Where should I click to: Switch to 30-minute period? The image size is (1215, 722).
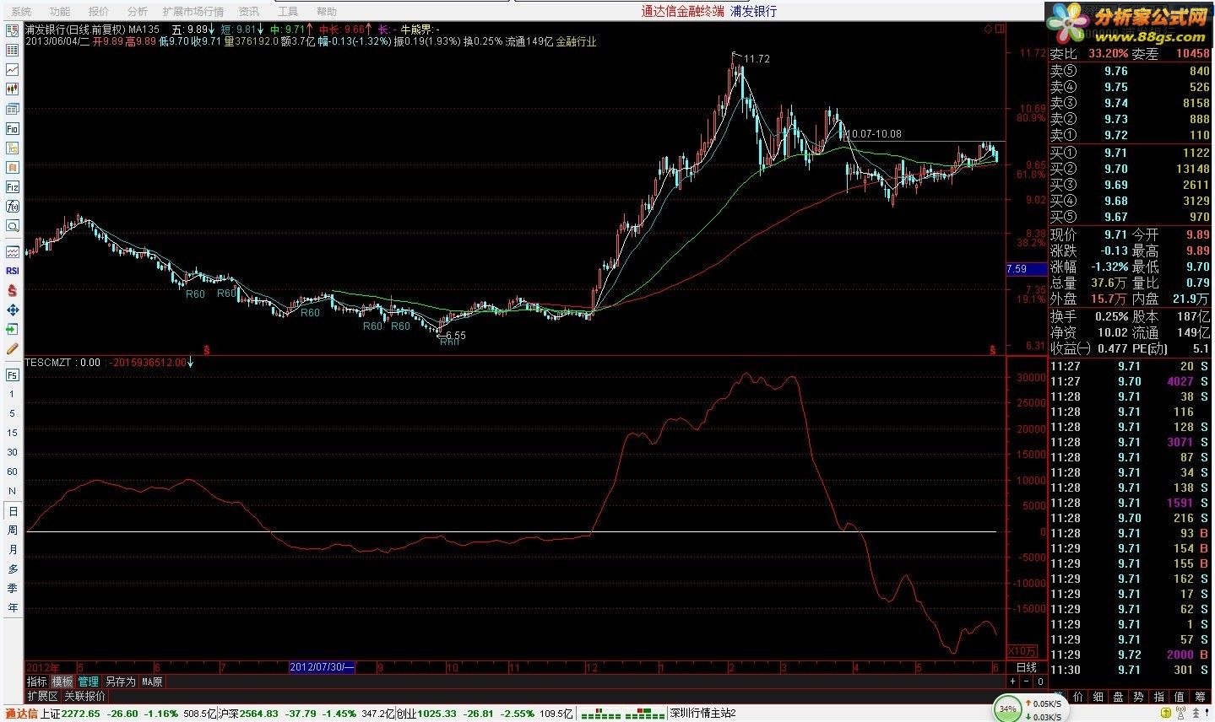12,452
